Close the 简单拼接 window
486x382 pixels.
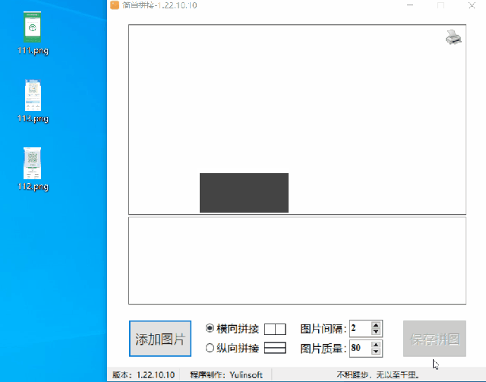[x=472, y=5]
